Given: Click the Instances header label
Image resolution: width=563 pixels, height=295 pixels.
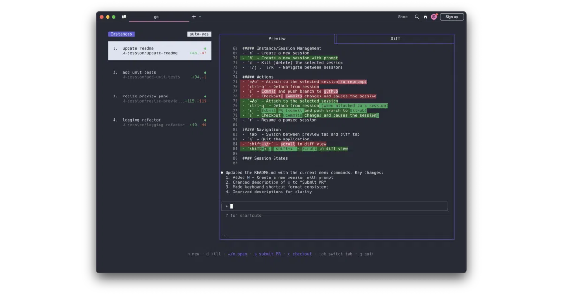Looking at the screenshot, I should 122,34.
